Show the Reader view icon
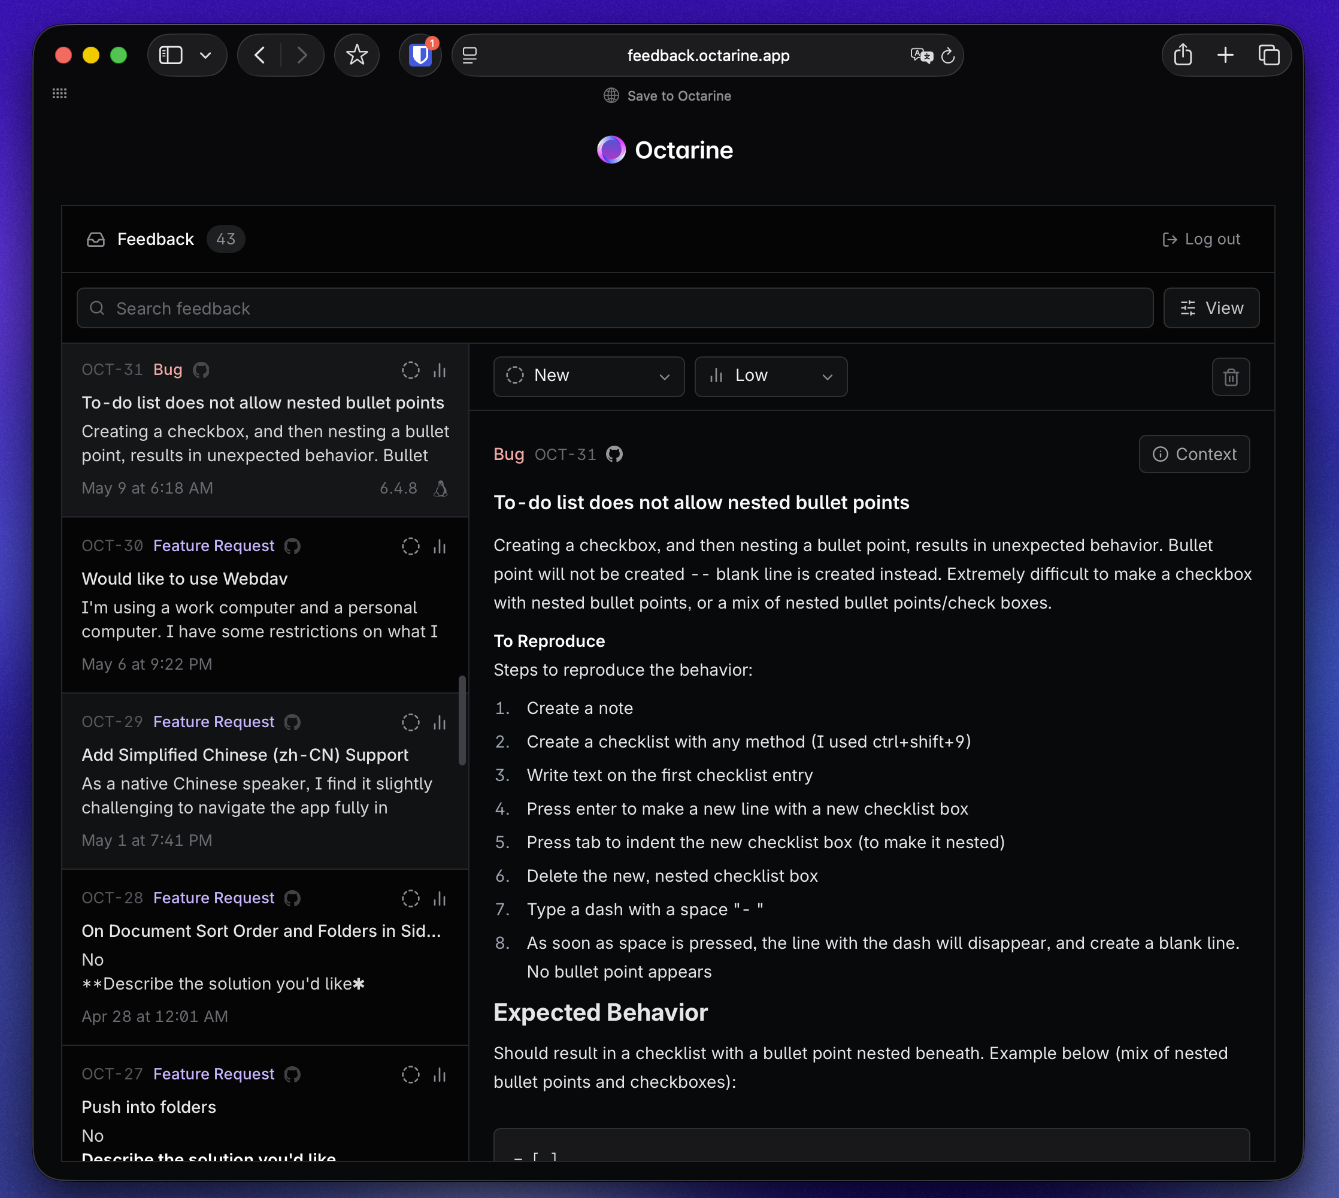 coord(470,55)
